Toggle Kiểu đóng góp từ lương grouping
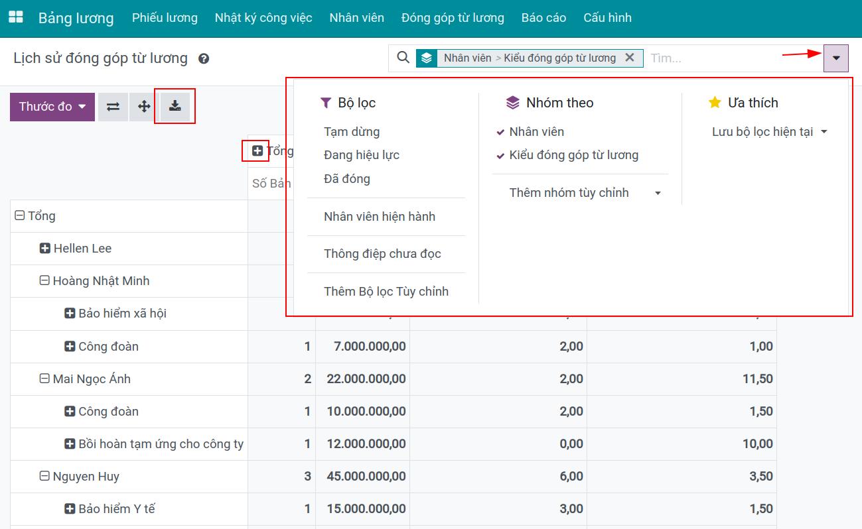Screen dimensions: 862x529 574,155
